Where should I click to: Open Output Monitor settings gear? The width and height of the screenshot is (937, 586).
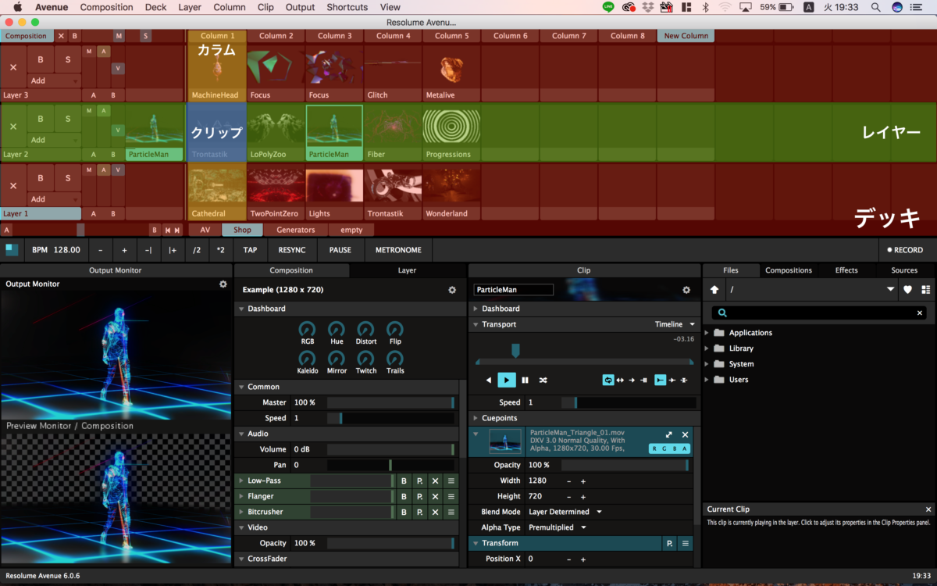click(x=223, y=284)
